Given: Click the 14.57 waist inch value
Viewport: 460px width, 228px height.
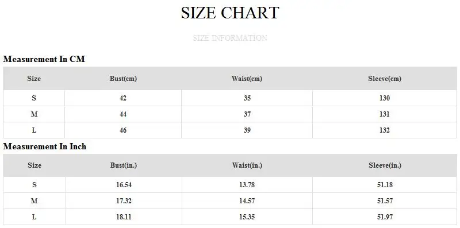Looking at the screenshot, I should (x=247, y=201).
